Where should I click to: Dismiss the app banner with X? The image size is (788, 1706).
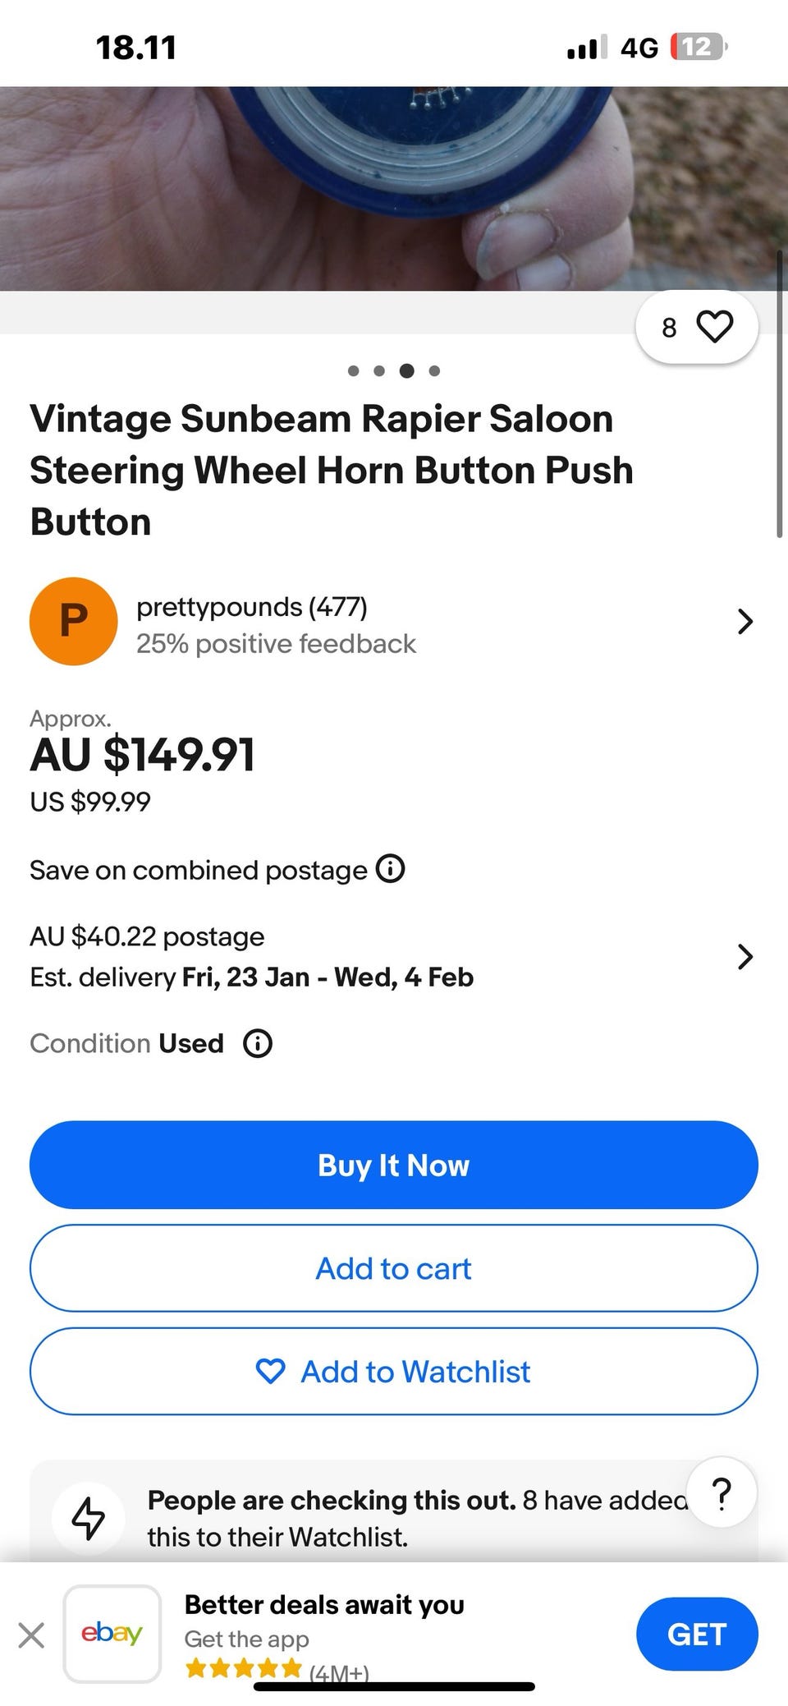point(31,1635)
